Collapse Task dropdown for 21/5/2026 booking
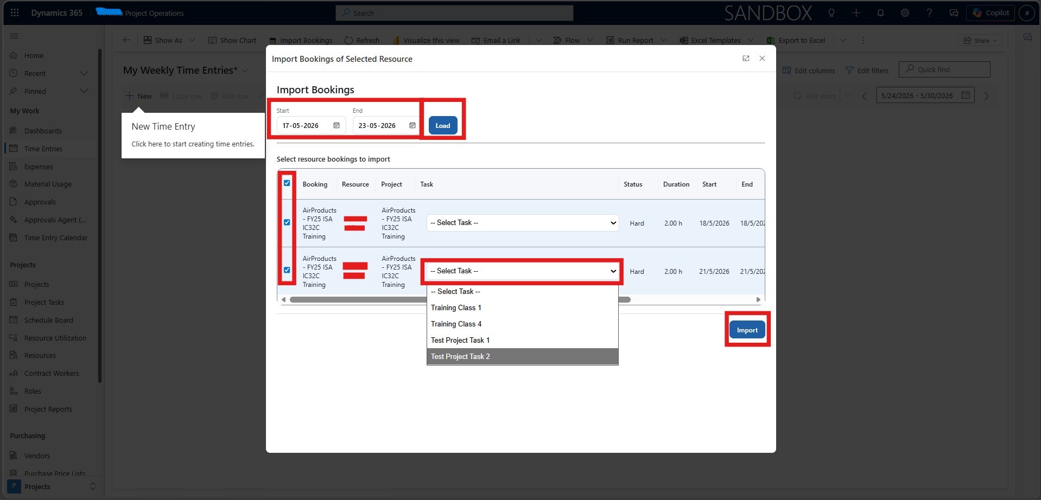Viewport: 1041px width, 500px height. coord(523,271)
